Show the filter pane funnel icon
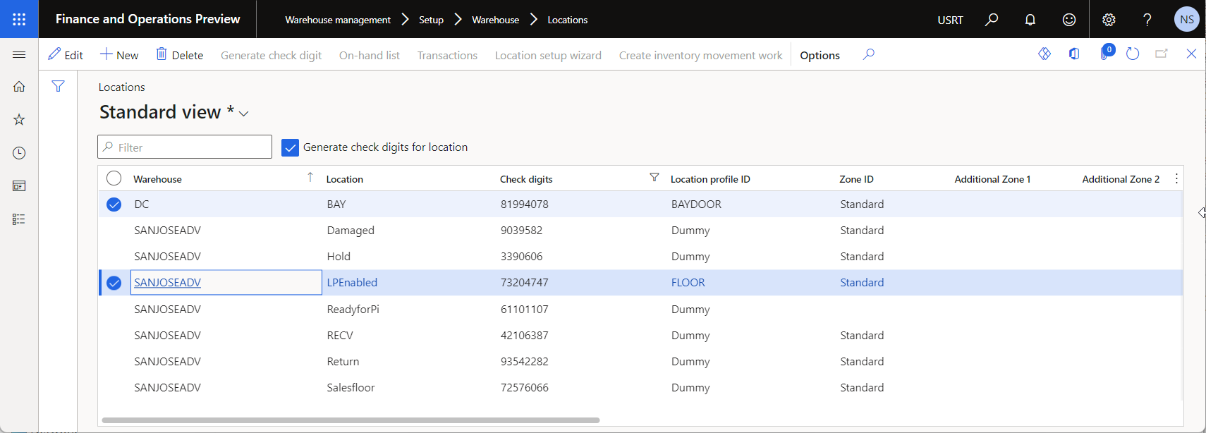Screen dimensions: 1206x433 click(x=58, y=86)
